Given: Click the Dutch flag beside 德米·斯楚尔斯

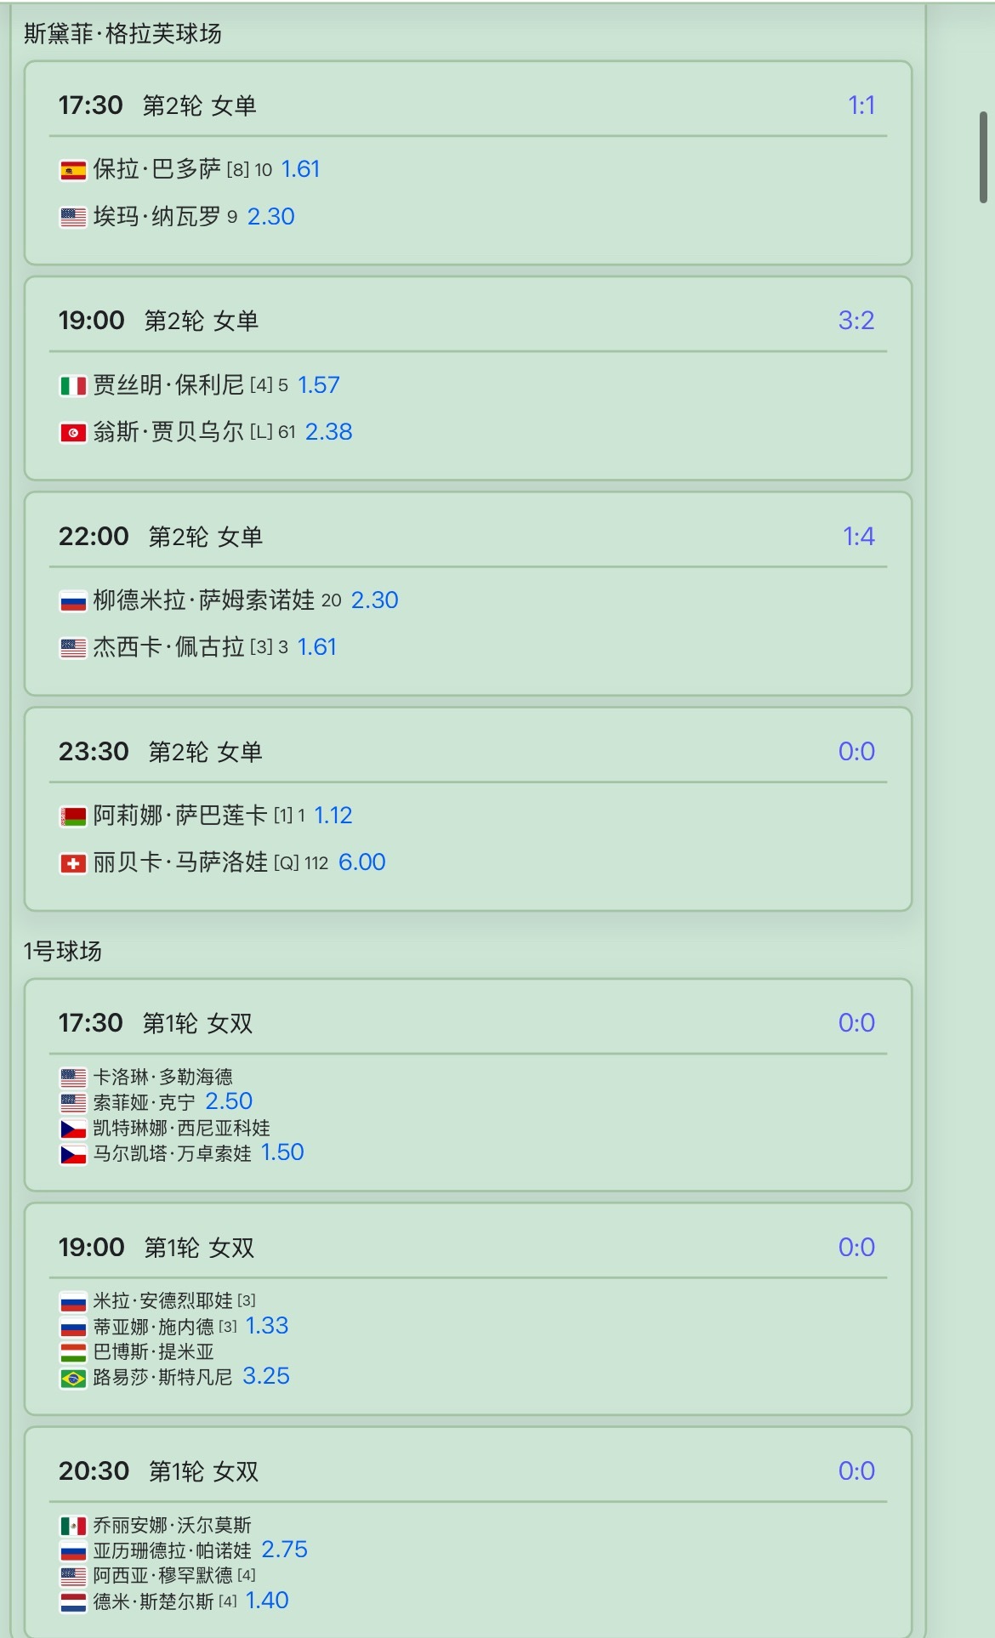Looking at the screenshot, I should click(73, 1602).
